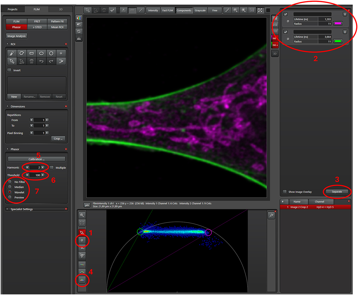Image resolution: width=358 pixels, height=295 pixels.
Task: Enable Show Image Overlay
Action: tap(285, 192)
